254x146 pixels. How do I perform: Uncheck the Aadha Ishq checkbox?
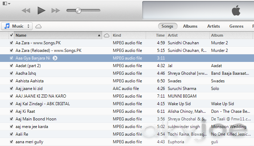11,73
